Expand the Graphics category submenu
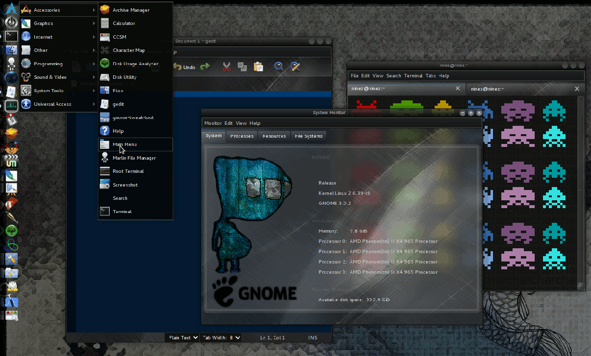 pos(58,23)
